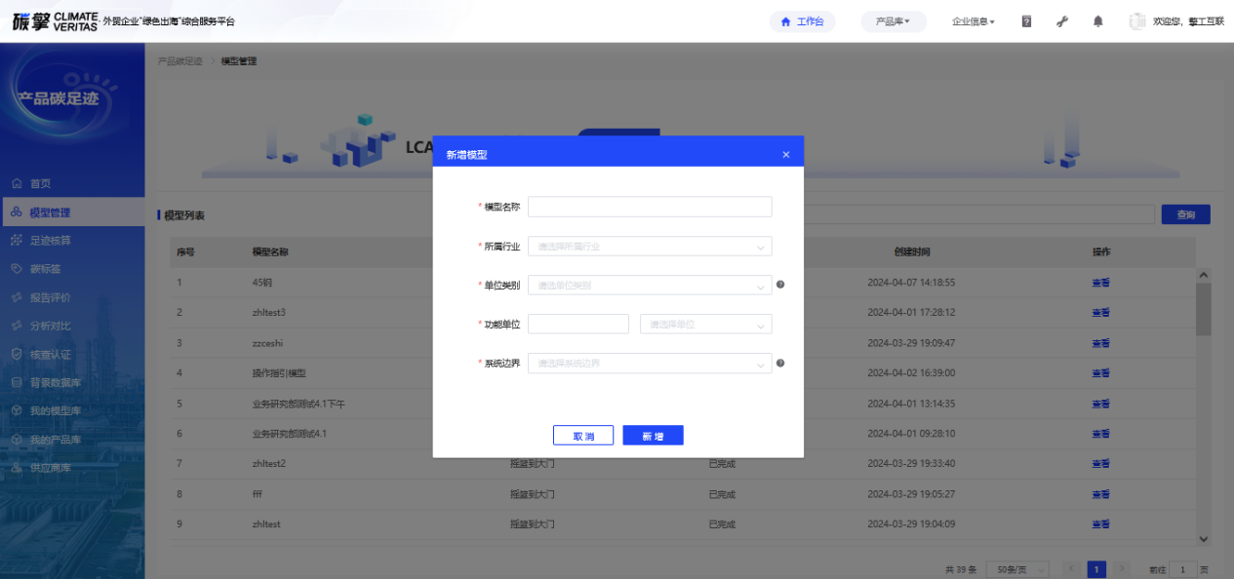Click the 模型名称 text field

(650, 207)
